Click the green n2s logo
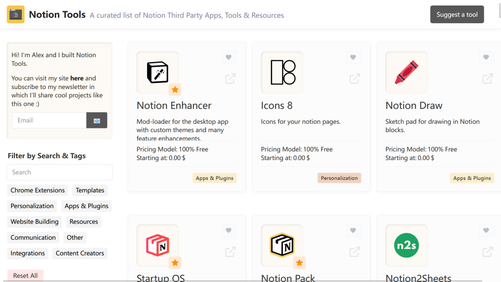The image size is (501, 282). point(406,245)
